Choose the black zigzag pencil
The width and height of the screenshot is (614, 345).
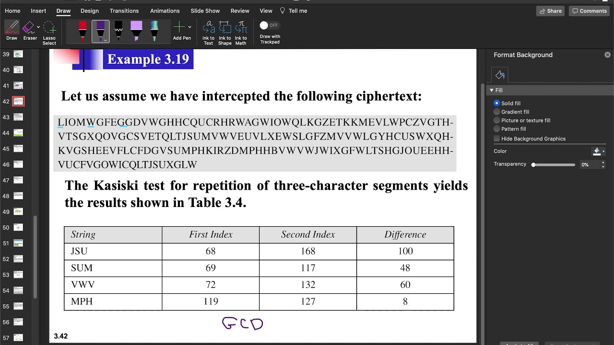point(118,31)
